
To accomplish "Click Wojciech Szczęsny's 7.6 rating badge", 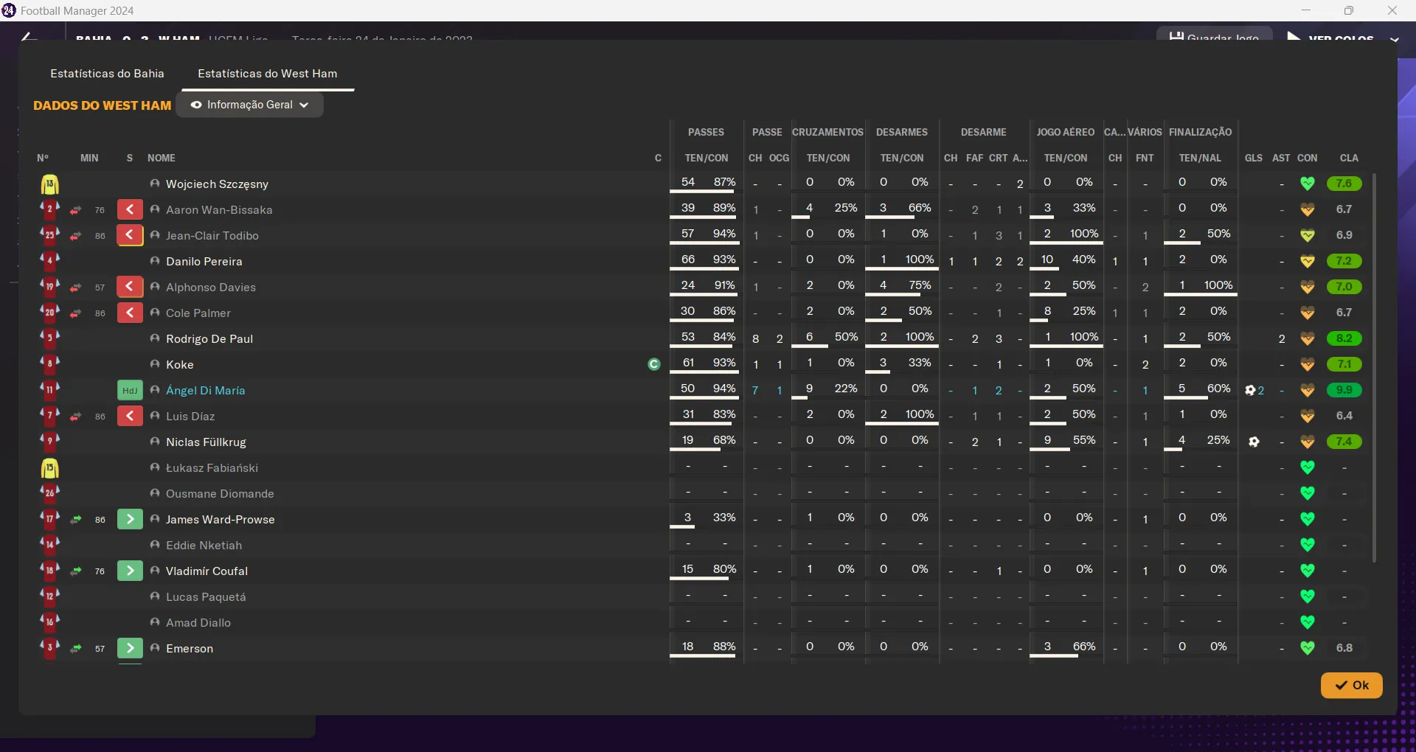I will [x=1344, y=184].
